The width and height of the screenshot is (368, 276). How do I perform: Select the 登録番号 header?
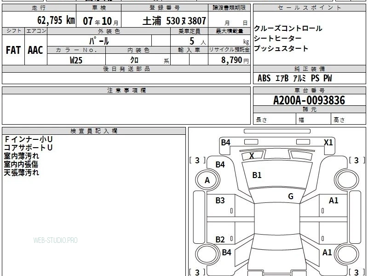click(165, 8)
